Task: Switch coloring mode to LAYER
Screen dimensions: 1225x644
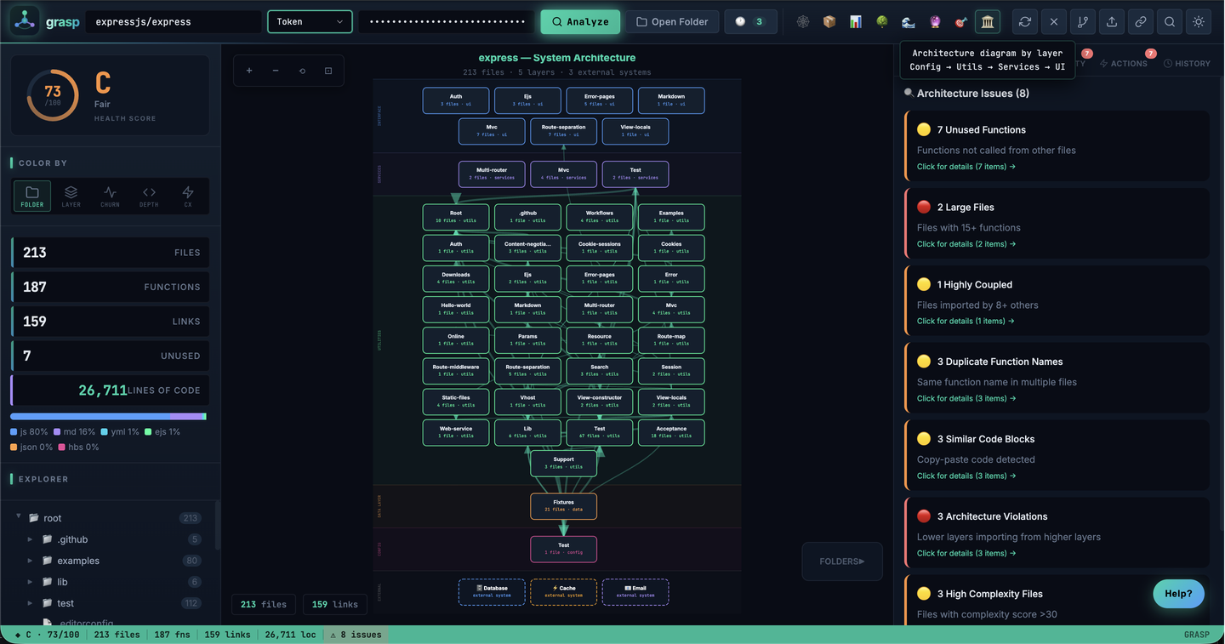Action: point(71,196)
